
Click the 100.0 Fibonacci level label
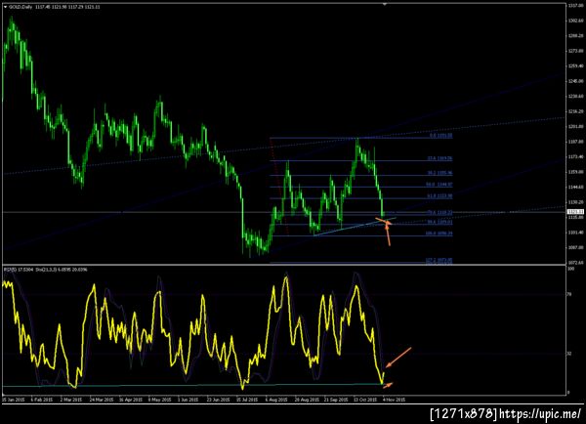click(439, 233)
